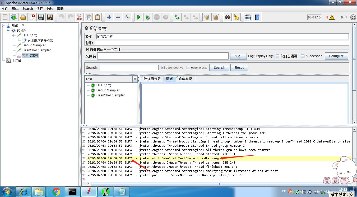Collapse the HTTP请求 node in test plan tree
Screen dimensions: 357x197
pyautogui.click(x=13, y=35)
